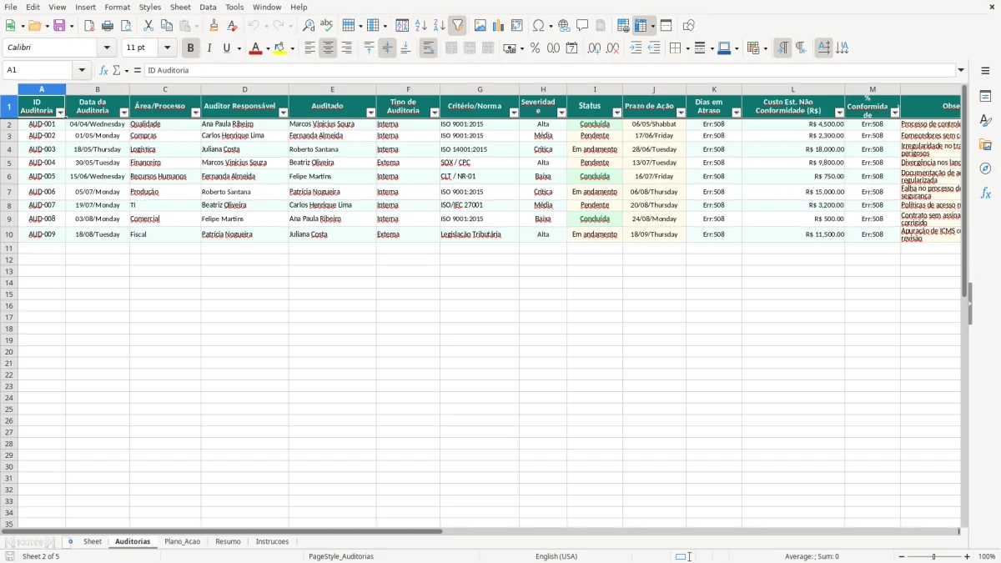Open the Function Wizard next to the Name Box
Screen dimensions: 1001x563
tap(103, 71)
